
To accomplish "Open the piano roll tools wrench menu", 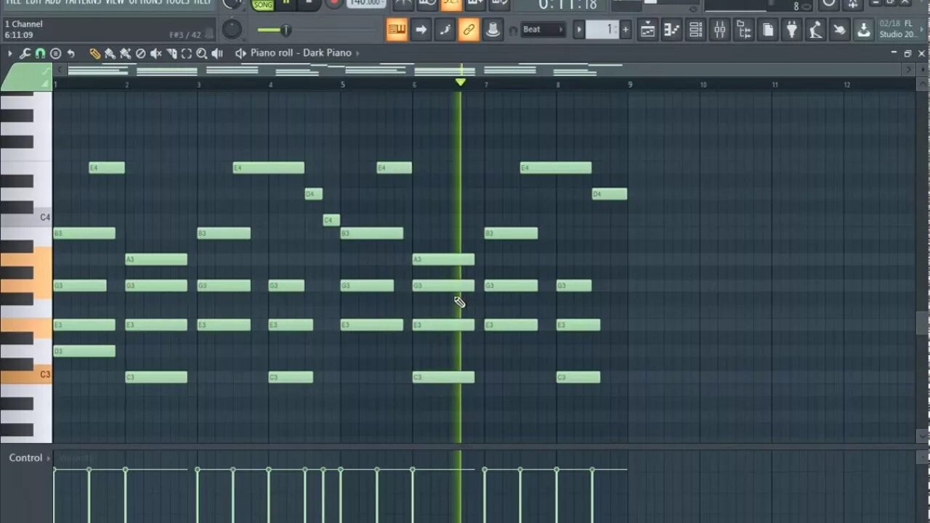I will (x=25, y=53).
